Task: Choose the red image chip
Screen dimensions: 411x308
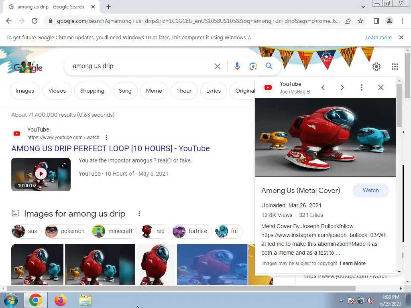Action: pyautogui.click(x=154, y=231)
